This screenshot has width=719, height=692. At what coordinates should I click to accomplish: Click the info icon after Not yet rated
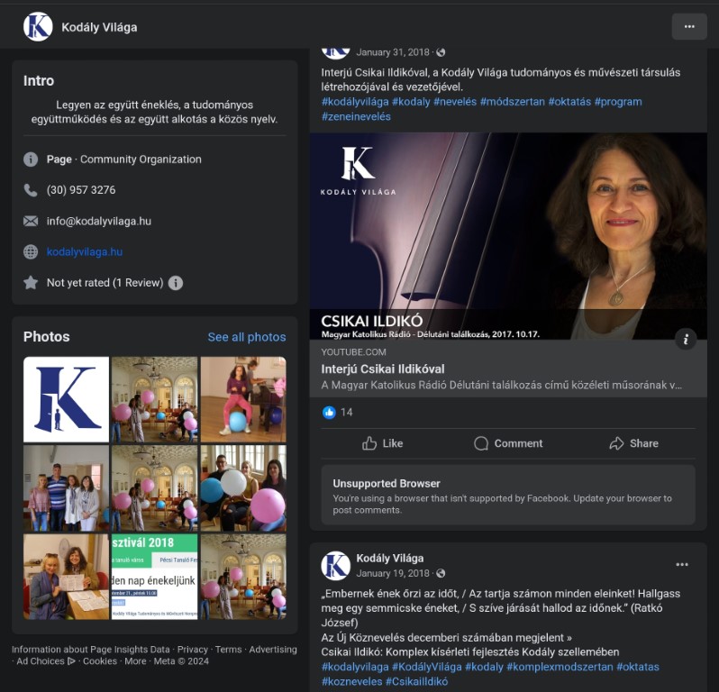click(176, 283)
